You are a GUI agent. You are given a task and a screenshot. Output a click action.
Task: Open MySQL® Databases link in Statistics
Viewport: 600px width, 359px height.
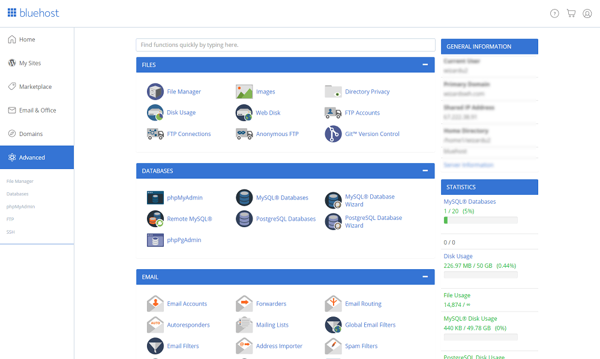[x=470, y=201]
